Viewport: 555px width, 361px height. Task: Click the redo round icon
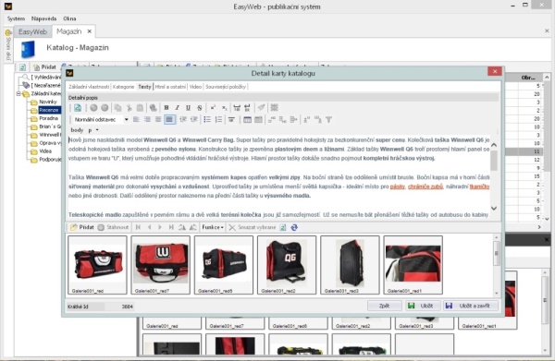105,108
